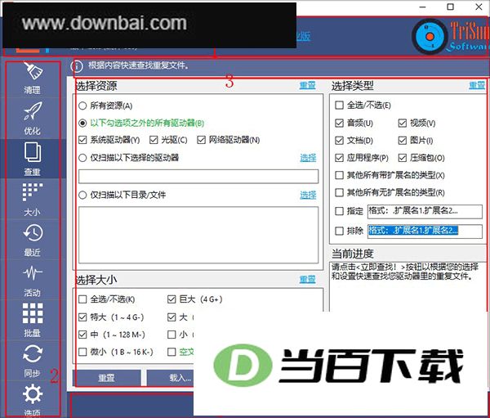Open the 批量 batch grid tool
Screen dimensions: 490x418
[33, 320]
